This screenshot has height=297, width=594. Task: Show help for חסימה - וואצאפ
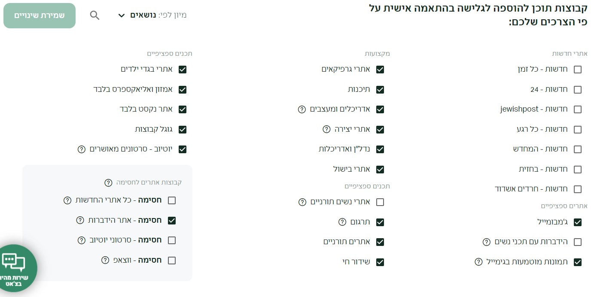coord(105,260)
